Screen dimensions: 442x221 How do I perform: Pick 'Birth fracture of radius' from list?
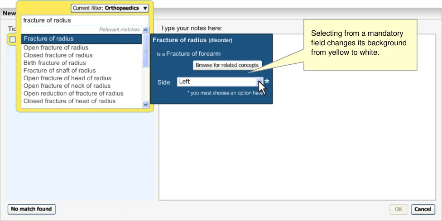(x=54, y=63)
